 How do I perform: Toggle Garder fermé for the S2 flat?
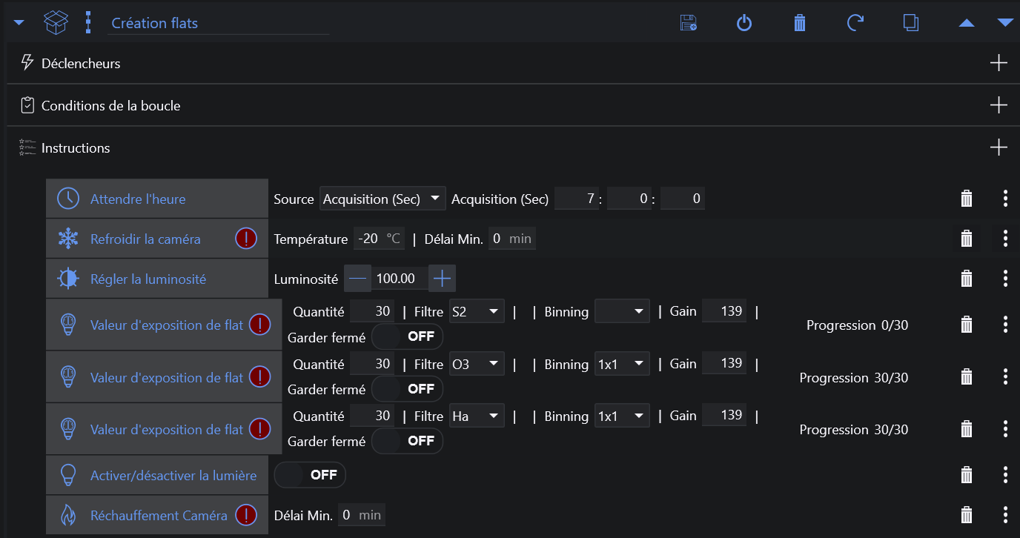[x=407, y=336]
